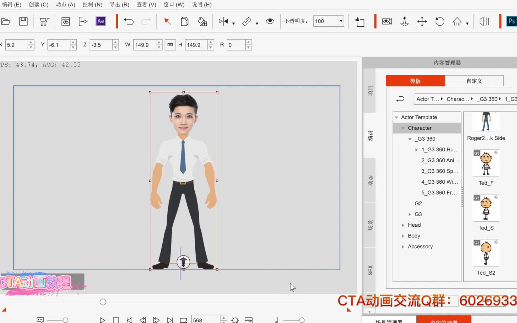This screenshot has width=517, height=323.
Task: Click the Undo arrow icon
Action: coord(129,21)
